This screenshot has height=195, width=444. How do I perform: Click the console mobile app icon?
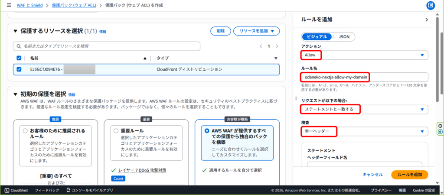click(x=68, y=190)
